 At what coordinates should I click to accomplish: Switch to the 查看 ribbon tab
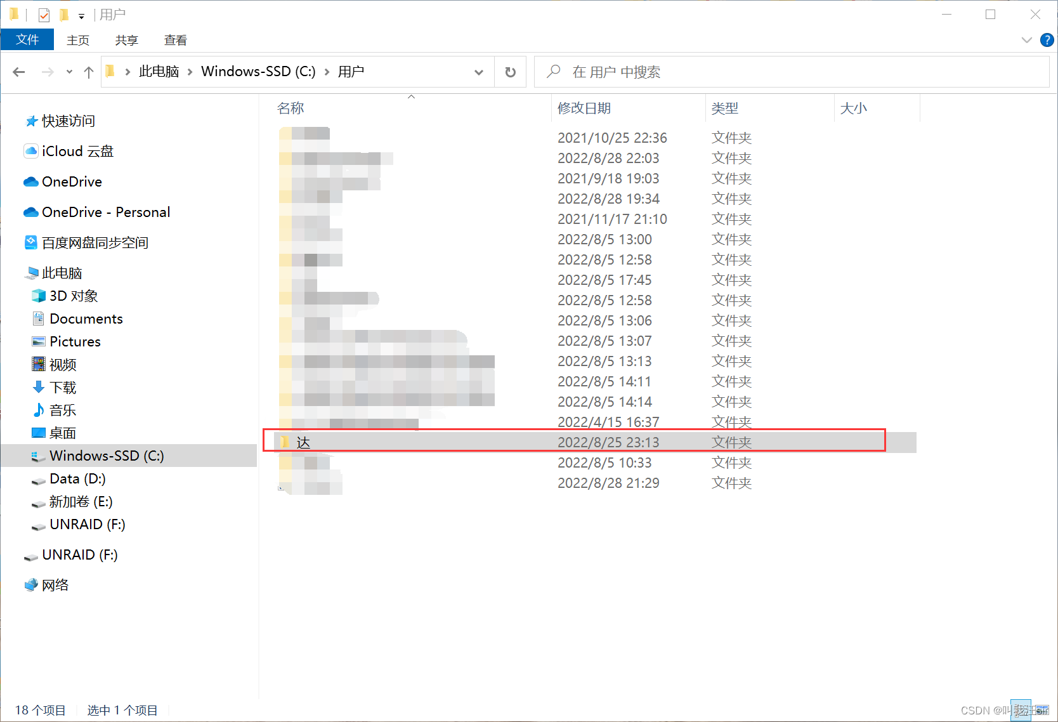(176, 40)
